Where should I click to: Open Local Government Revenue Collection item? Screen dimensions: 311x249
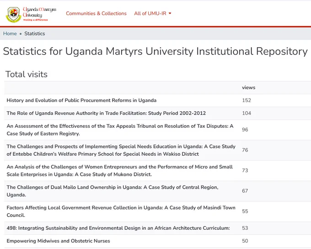pos(121,211)
